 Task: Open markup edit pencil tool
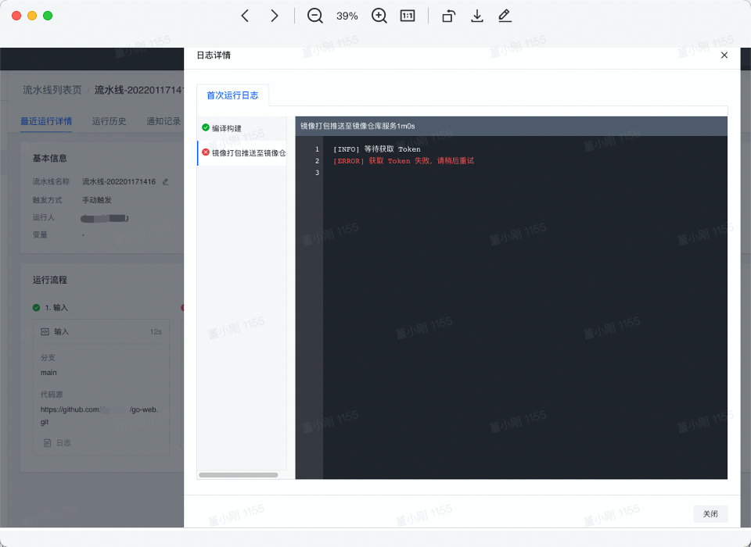(505, 16)
